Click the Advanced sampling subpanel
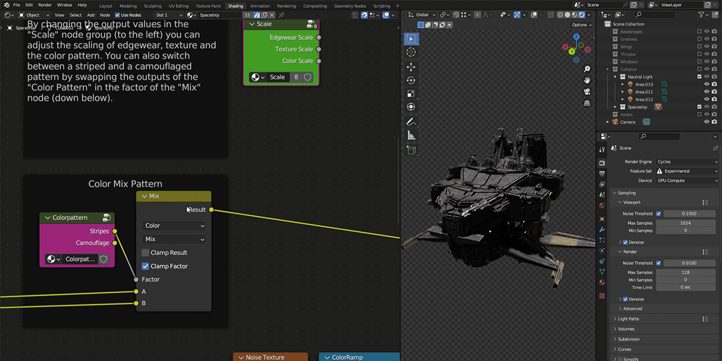The height and width of the screenshot is (361, 722). tap(632, 309)
